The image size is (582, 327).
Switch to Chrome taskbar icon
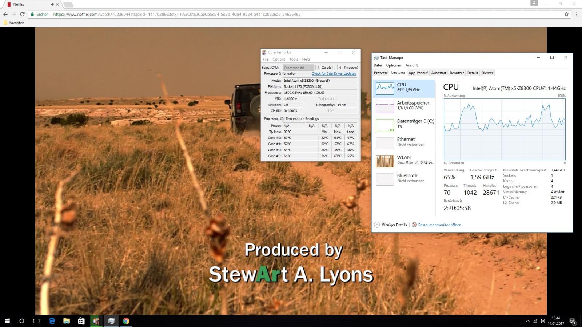point(126,321)
